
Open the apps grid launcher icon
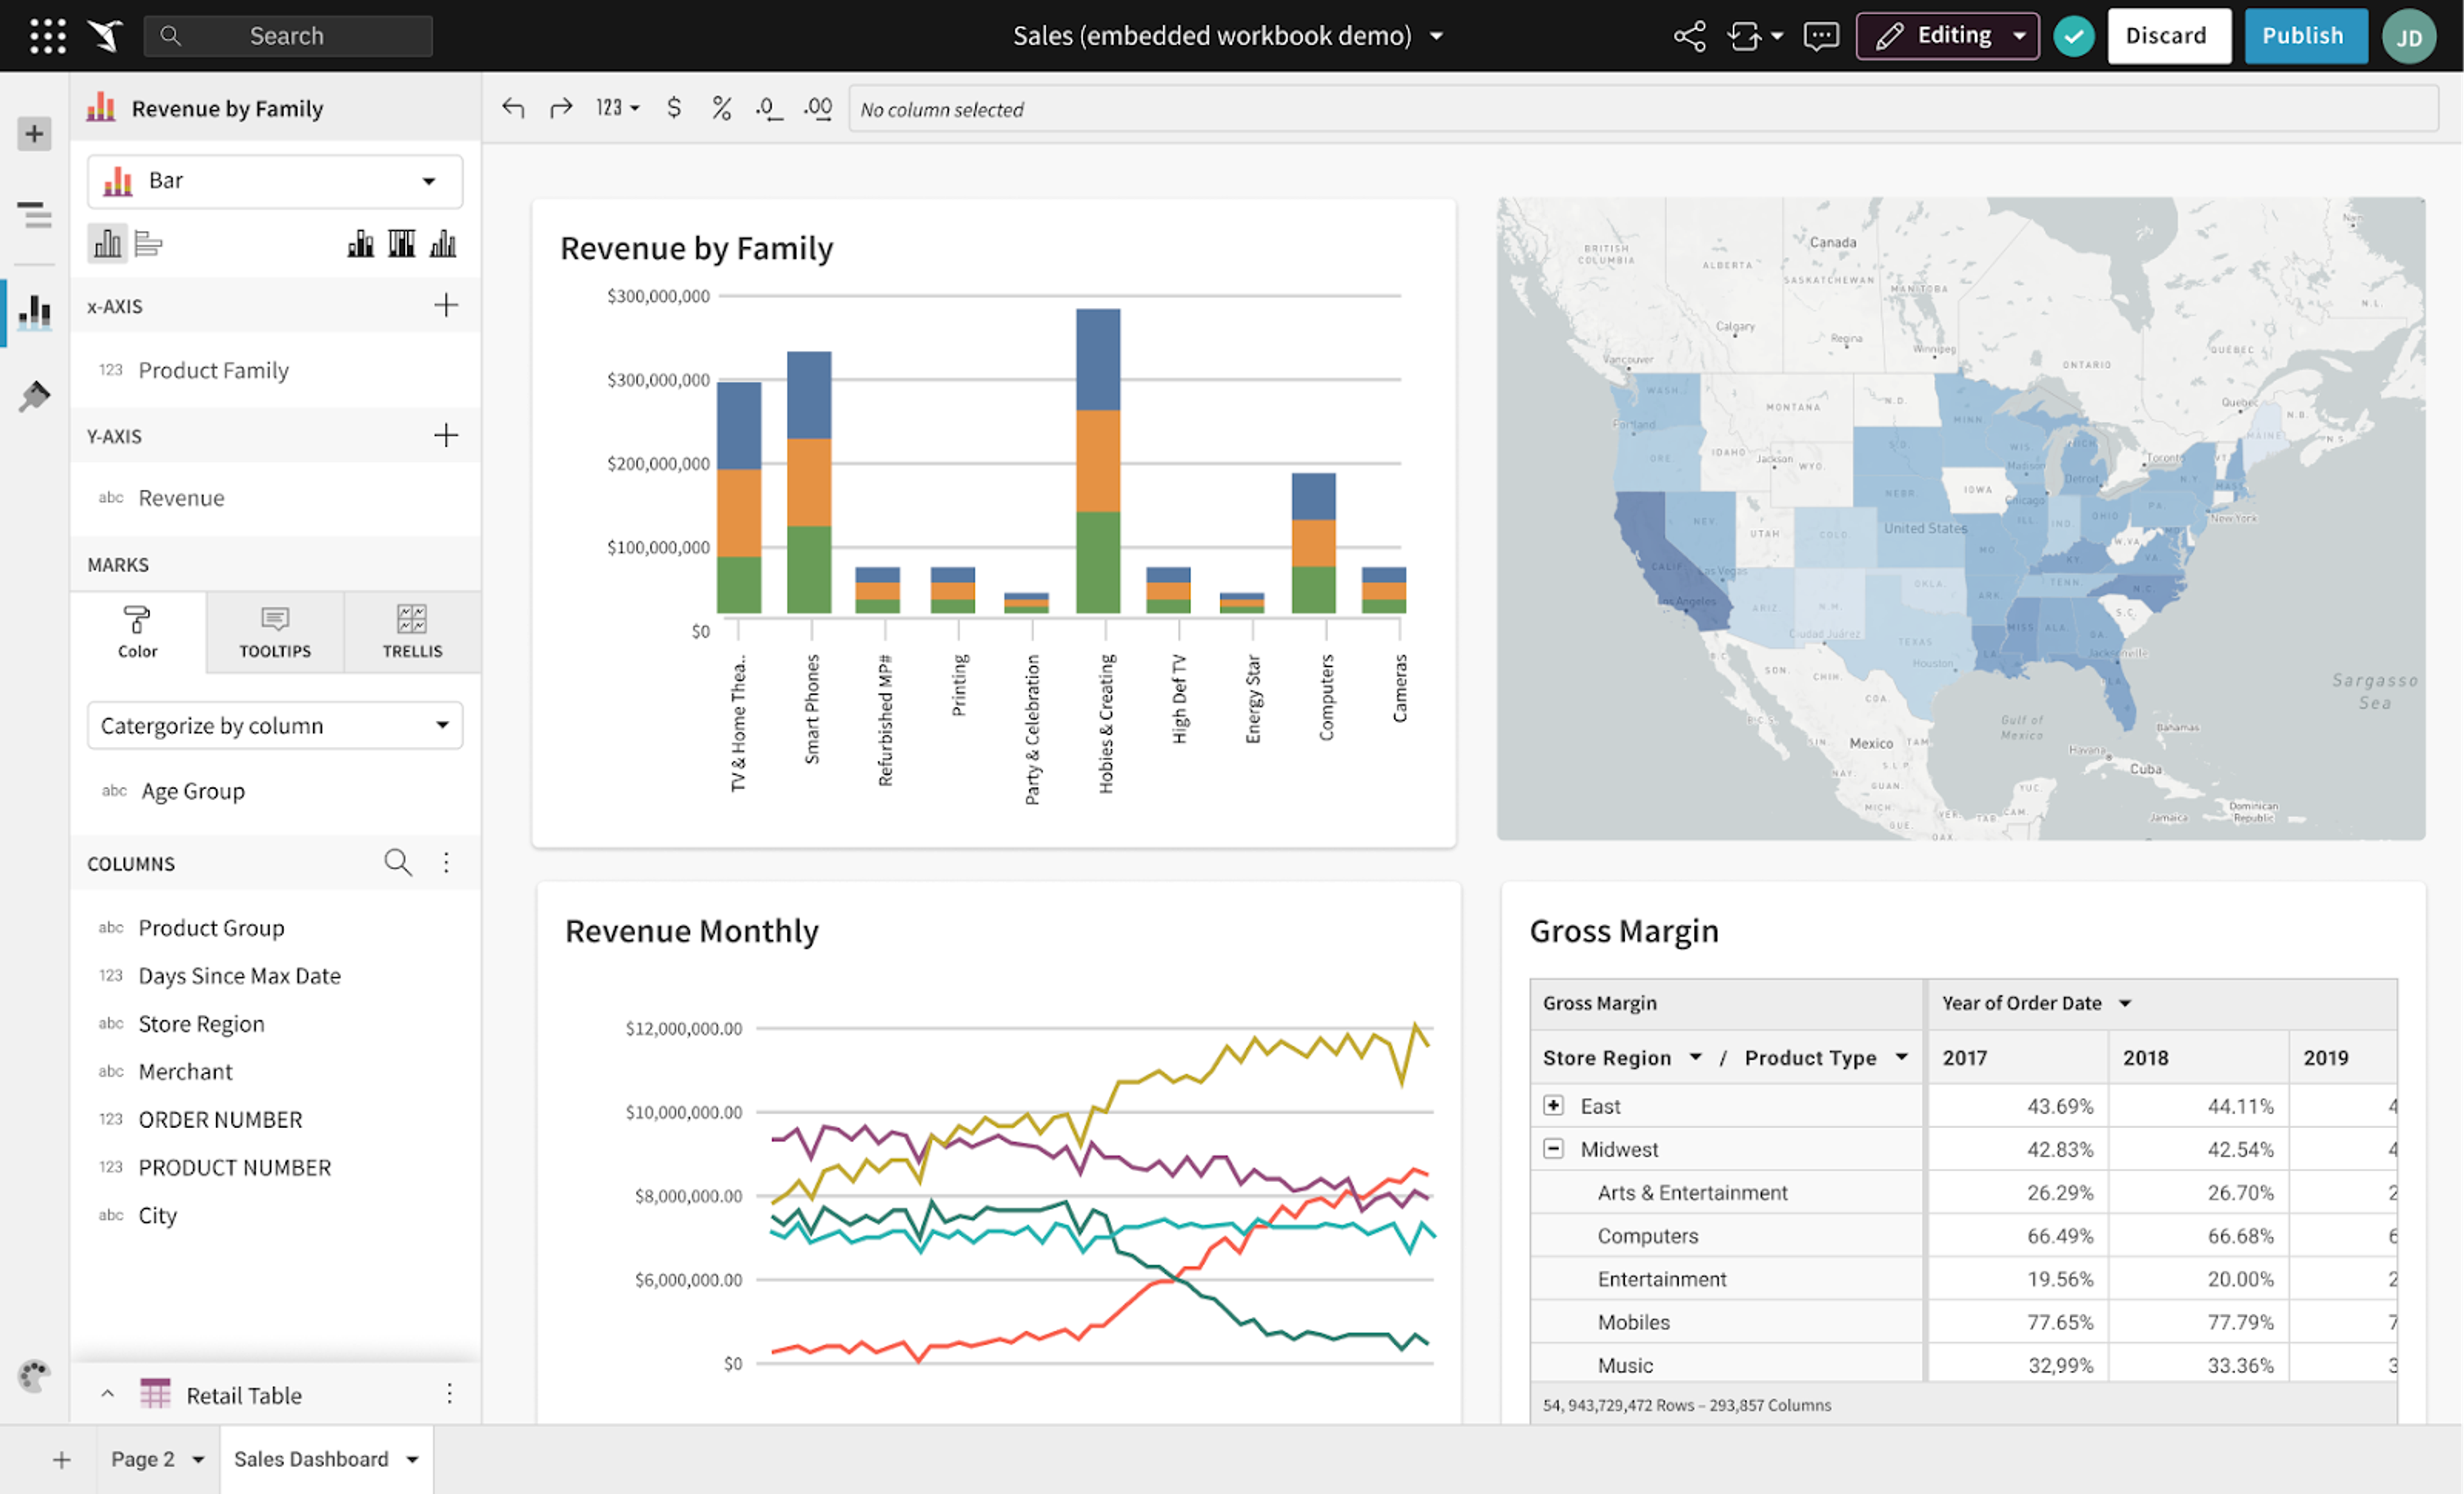47,36
